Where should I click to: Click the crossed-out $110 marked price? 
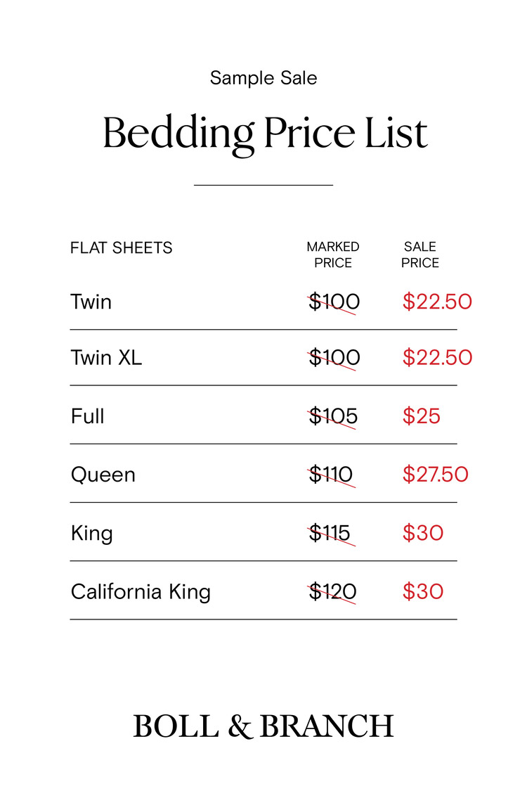tap(331, 475)
